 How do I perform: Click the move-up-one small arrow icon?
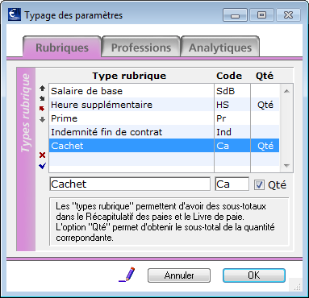coord(42,98)
